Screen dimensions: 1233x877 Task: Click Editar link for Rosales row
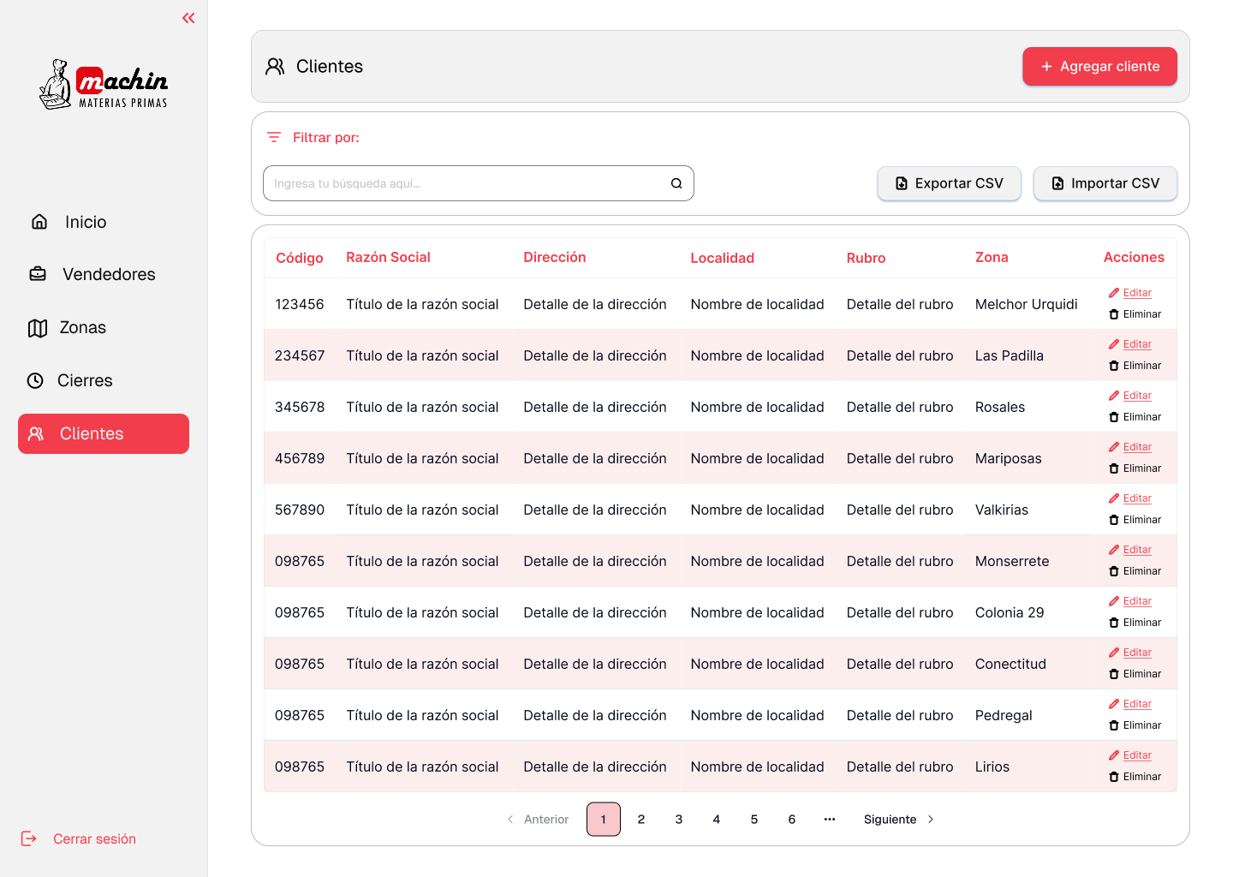(x=1137, y=396)
